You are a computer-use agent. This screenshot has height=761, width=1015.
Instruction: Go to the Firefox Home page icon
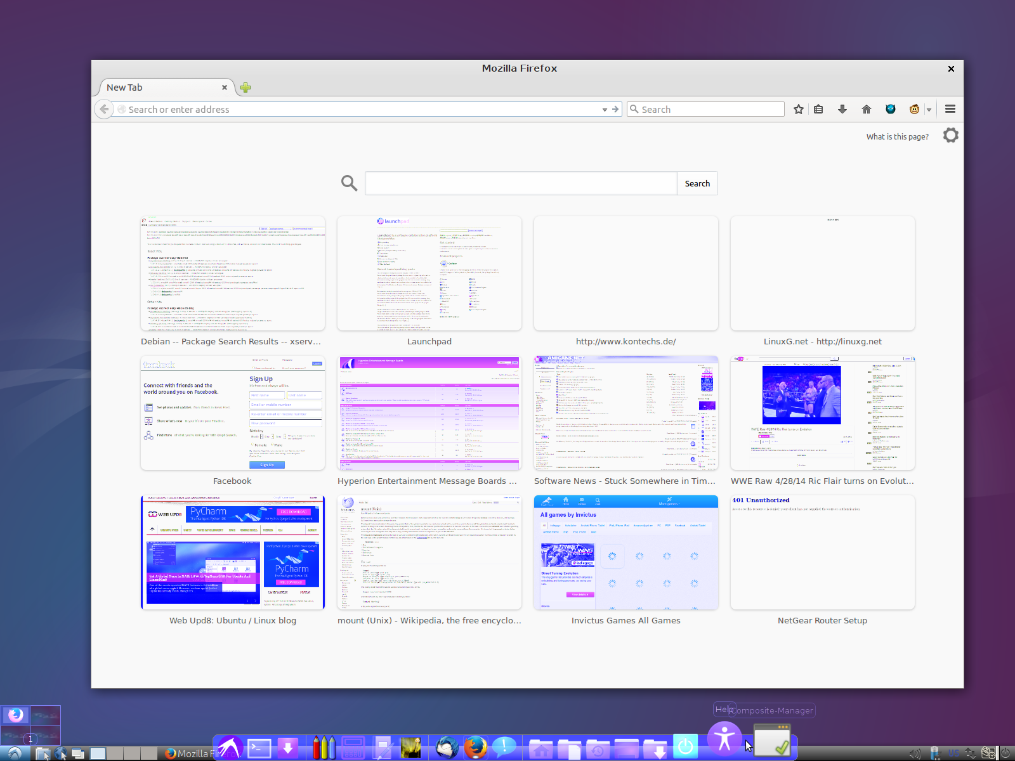pyautogui.click(x=867, y=109)
